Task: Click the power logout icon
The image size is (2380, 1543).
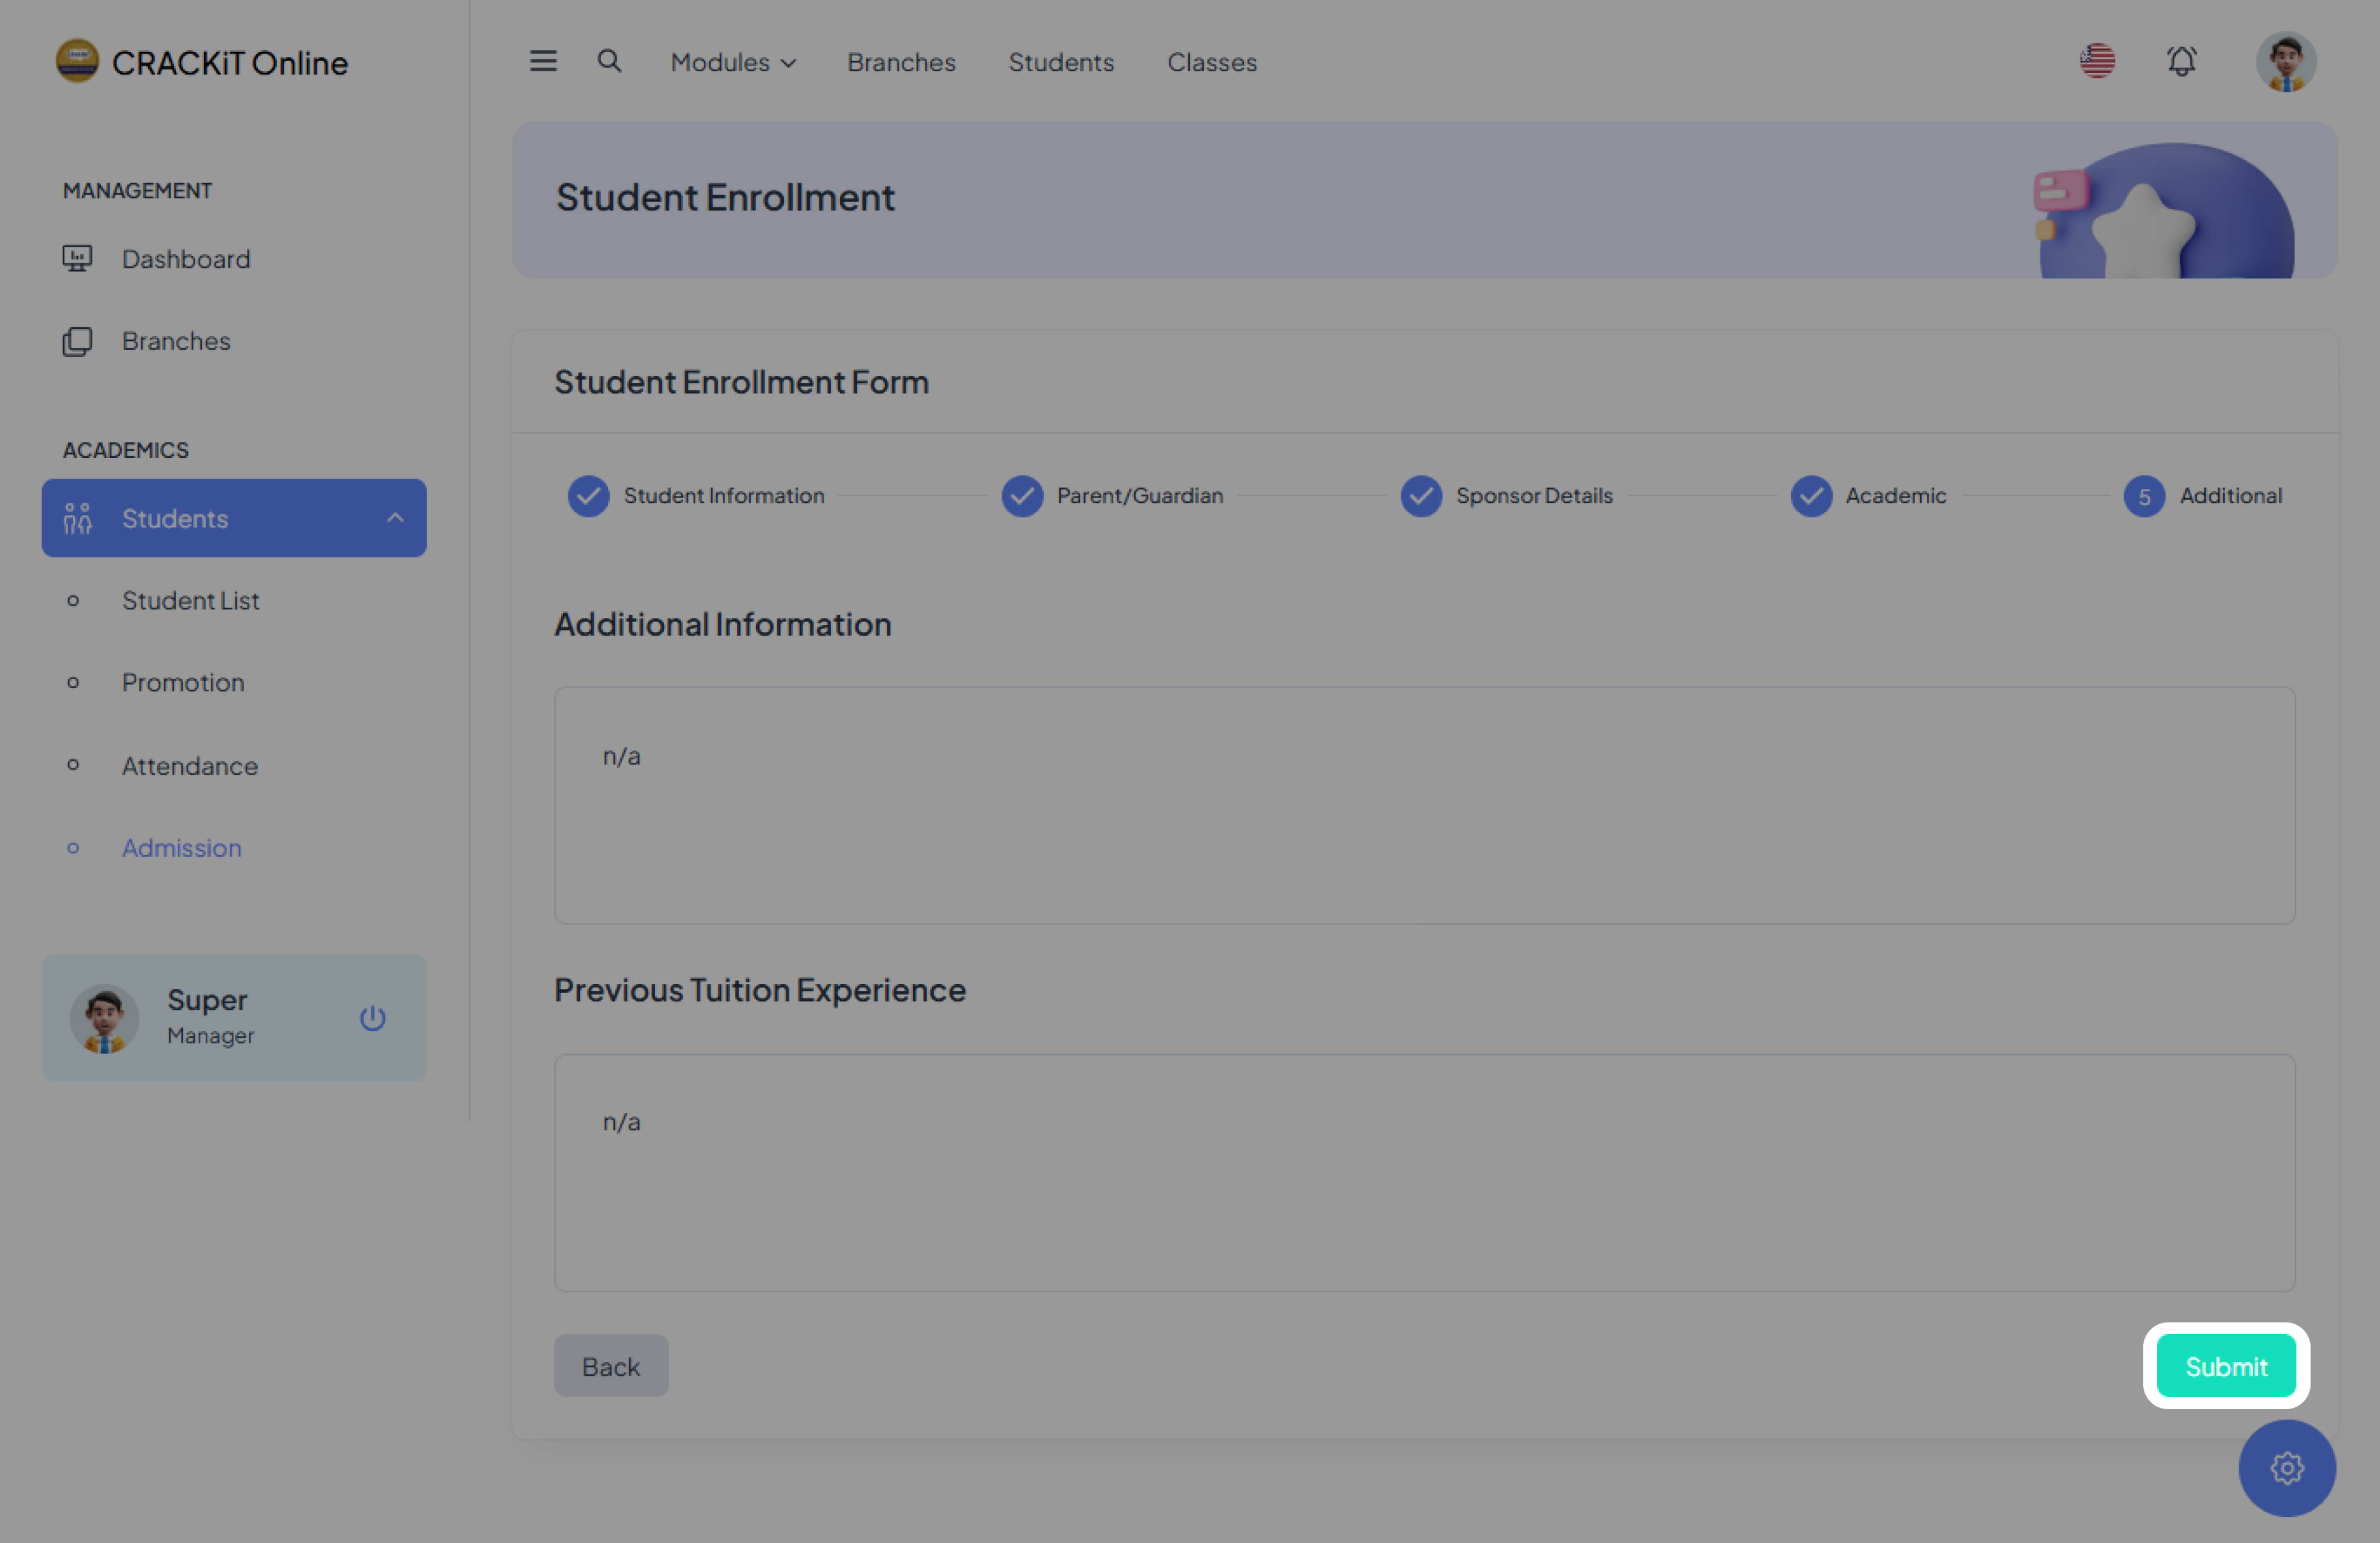Action: point(372,1018)
